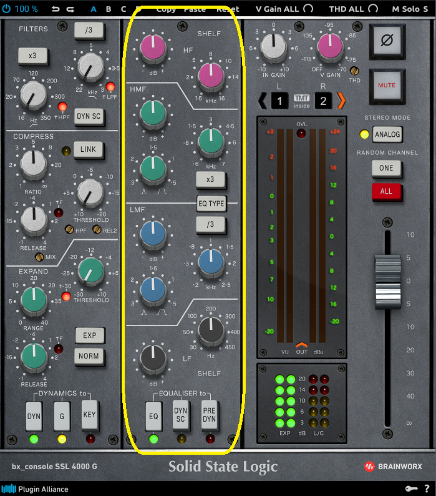Click the compressor HPF screw control

[69, 229]
